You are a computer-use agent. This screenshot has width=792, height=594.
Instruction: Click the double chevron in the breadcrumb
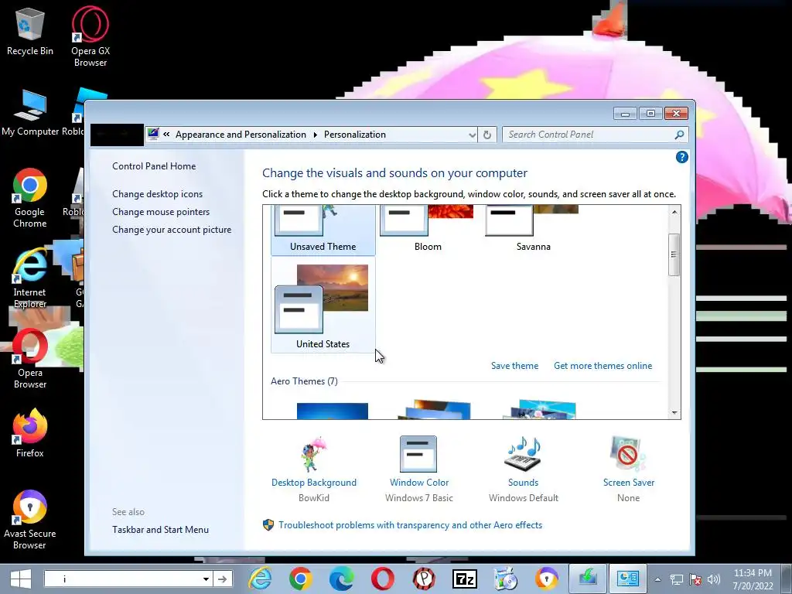(x=166, y=135)
